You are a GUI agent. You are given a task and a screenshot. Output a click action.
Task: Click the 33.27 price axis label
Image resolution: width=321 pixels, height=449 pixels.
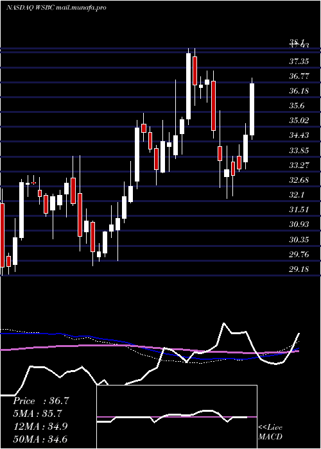click(x=299, y=165)
